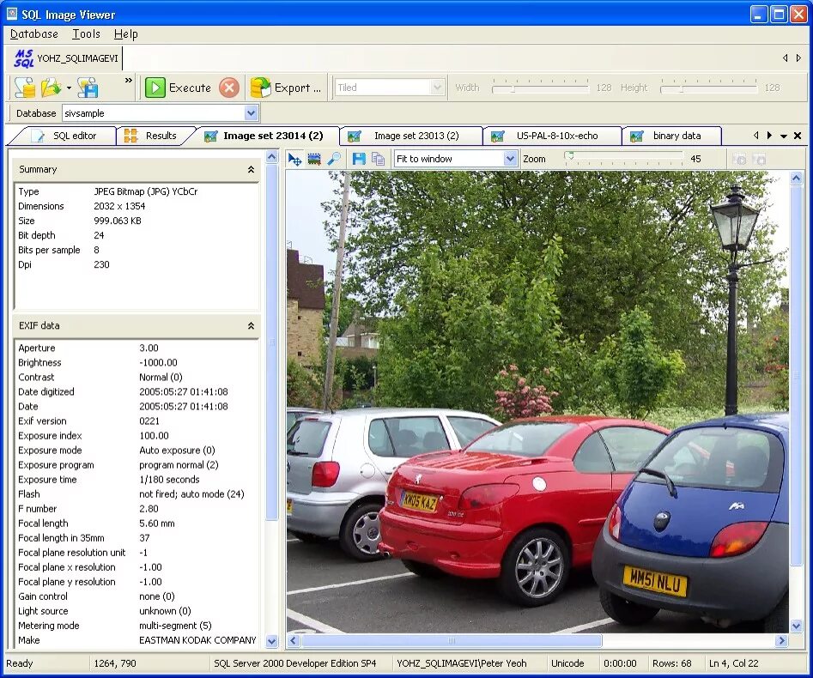Click the Export ... button label
Viewport: 813px width, 678px height.
pos(298,88)
